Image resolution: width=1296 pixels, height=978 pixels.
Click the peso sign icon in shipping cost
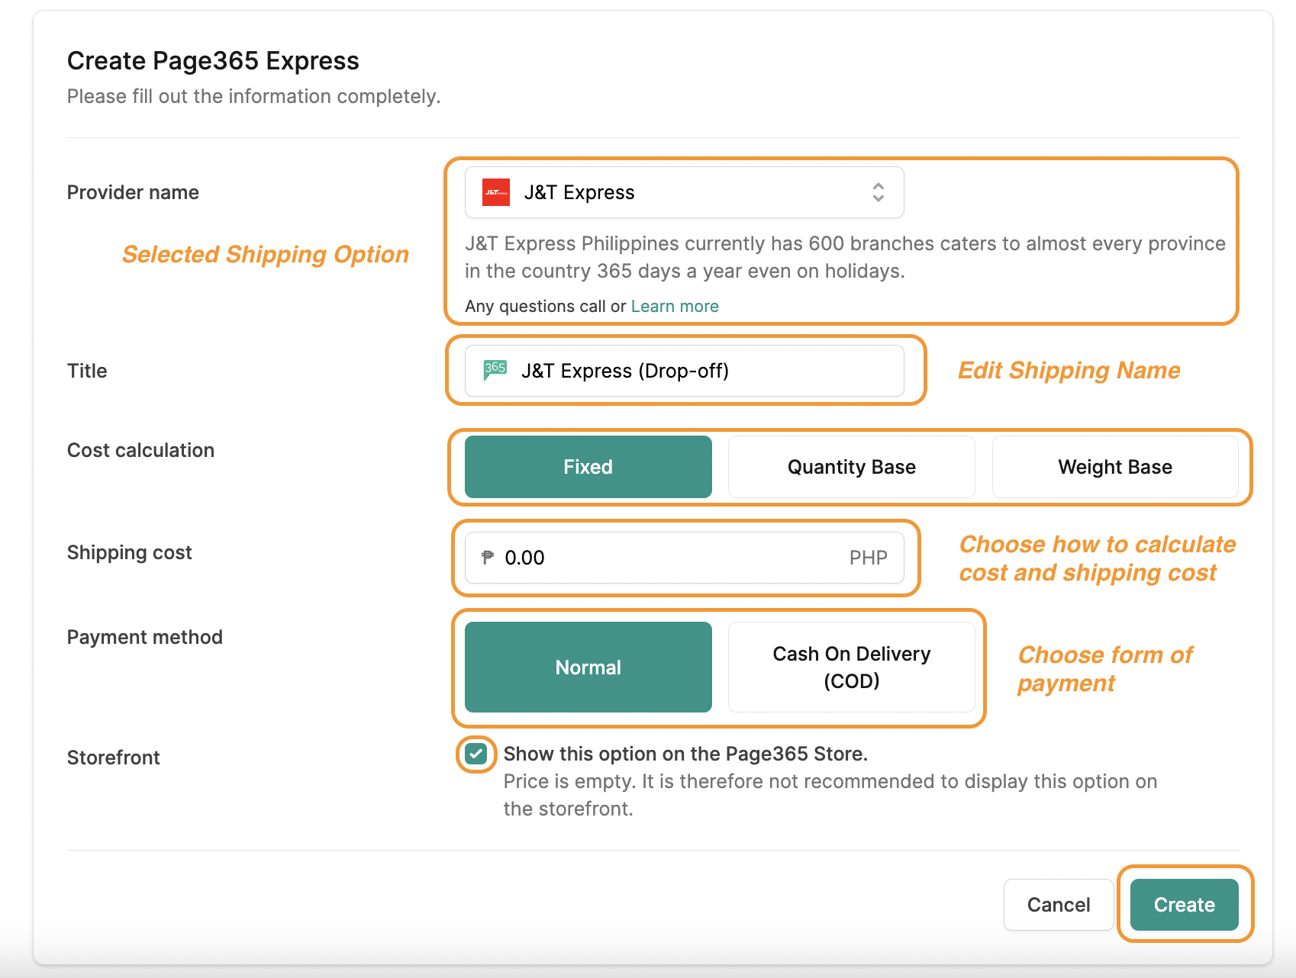488,558
